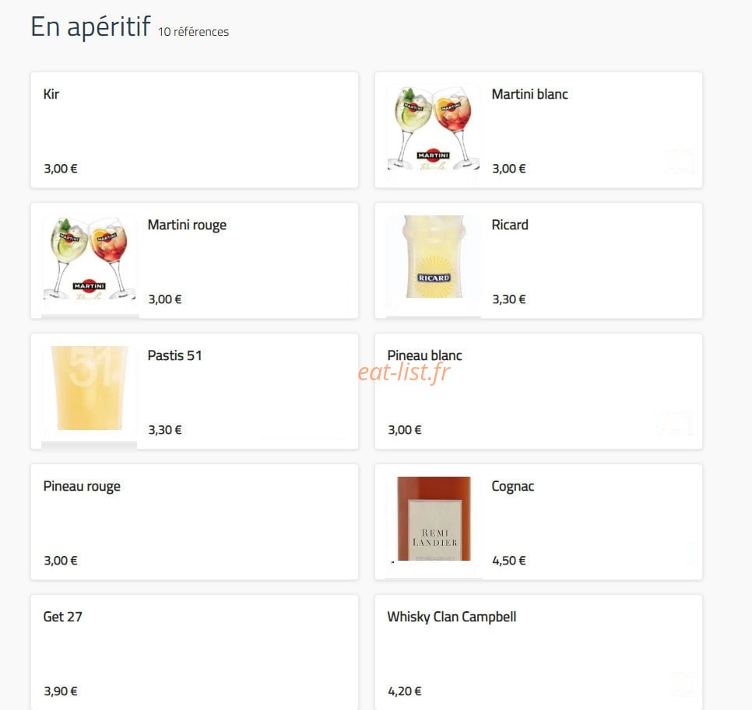The width and height of the screenshot is (752, 710).
Task: Click the En apéritif section heading
Action: (x=90, y=26)
